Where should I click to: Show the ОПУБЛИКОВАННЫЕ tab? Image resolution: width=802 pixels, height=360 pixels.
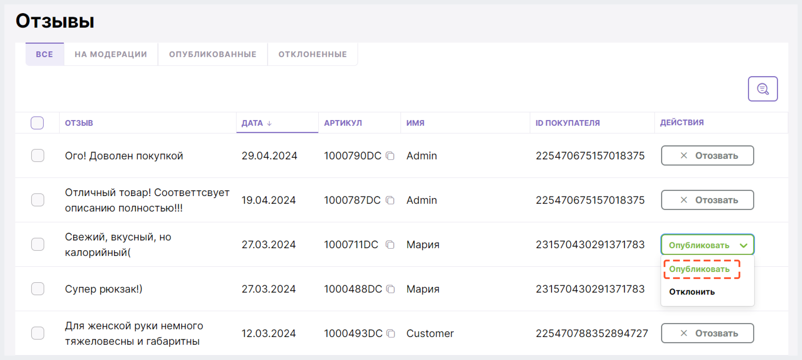tap(213, 54)
